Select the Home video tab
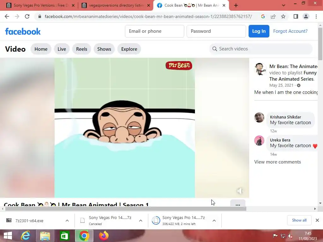The height and width of the screenshot is (242, 323). point(41,49)
